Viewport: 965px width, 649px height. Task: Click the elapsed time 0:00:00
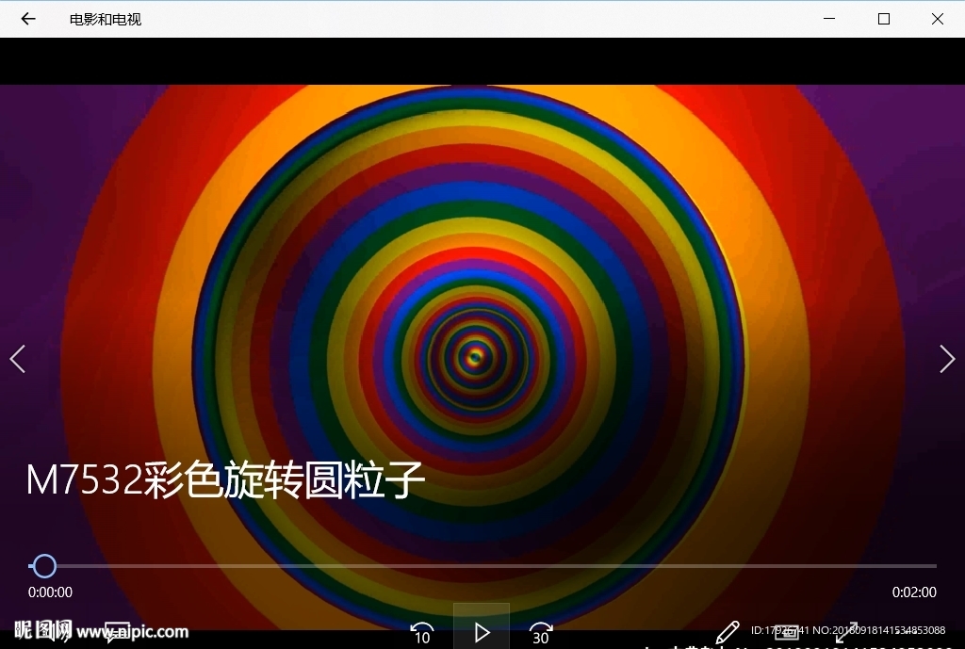51,592
